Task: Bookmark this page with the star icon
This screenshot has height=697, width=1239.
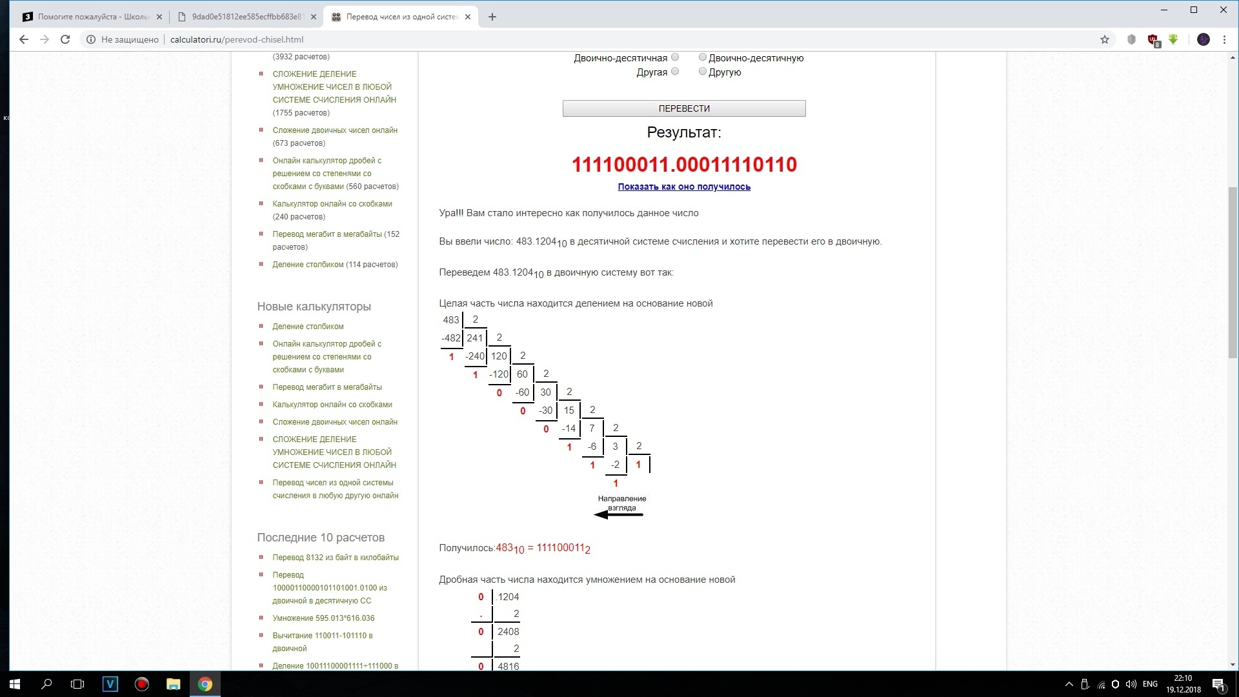Action: click(x=1105, y=39)
